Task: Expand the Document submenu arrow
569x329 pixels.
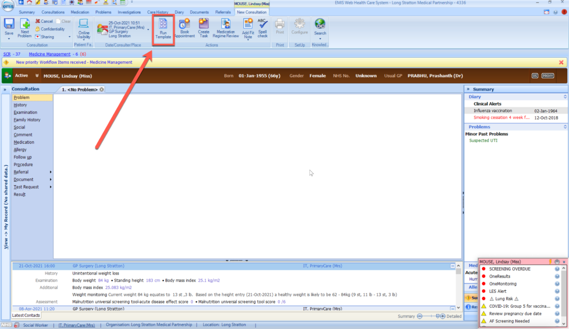Action: point(51,180)
